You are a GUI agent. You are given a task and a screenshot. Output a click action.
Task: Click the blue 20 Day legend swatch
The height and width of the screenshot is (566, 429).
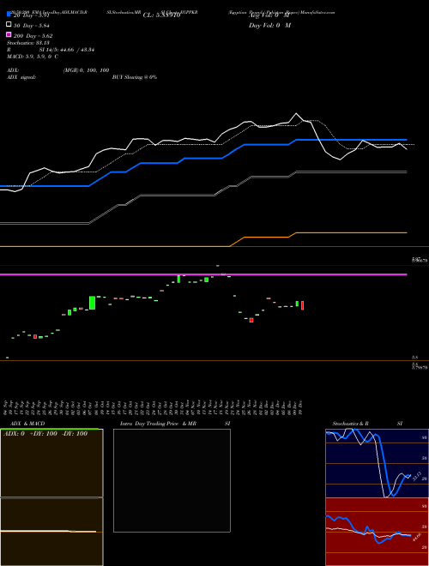point(9,14)
